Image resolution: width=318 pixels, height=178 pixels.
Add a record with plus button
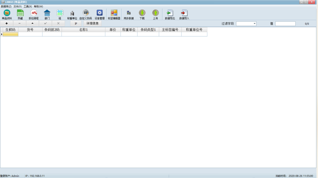(7, 24)
